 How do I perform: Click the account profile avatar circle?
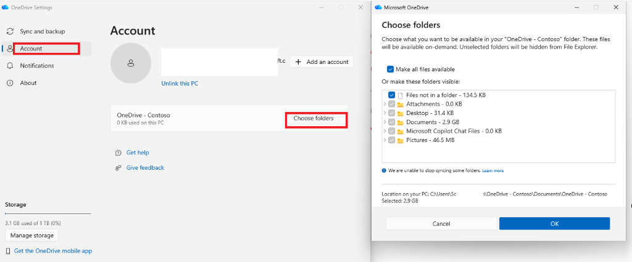pos(131,63)
